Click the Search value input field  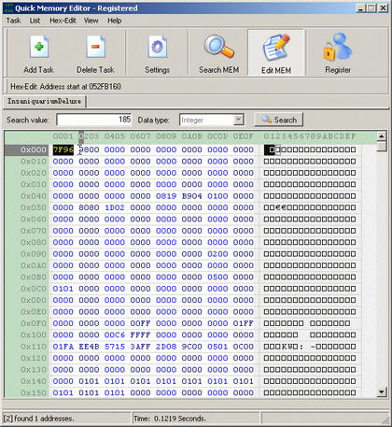click(x=94, y=120)
